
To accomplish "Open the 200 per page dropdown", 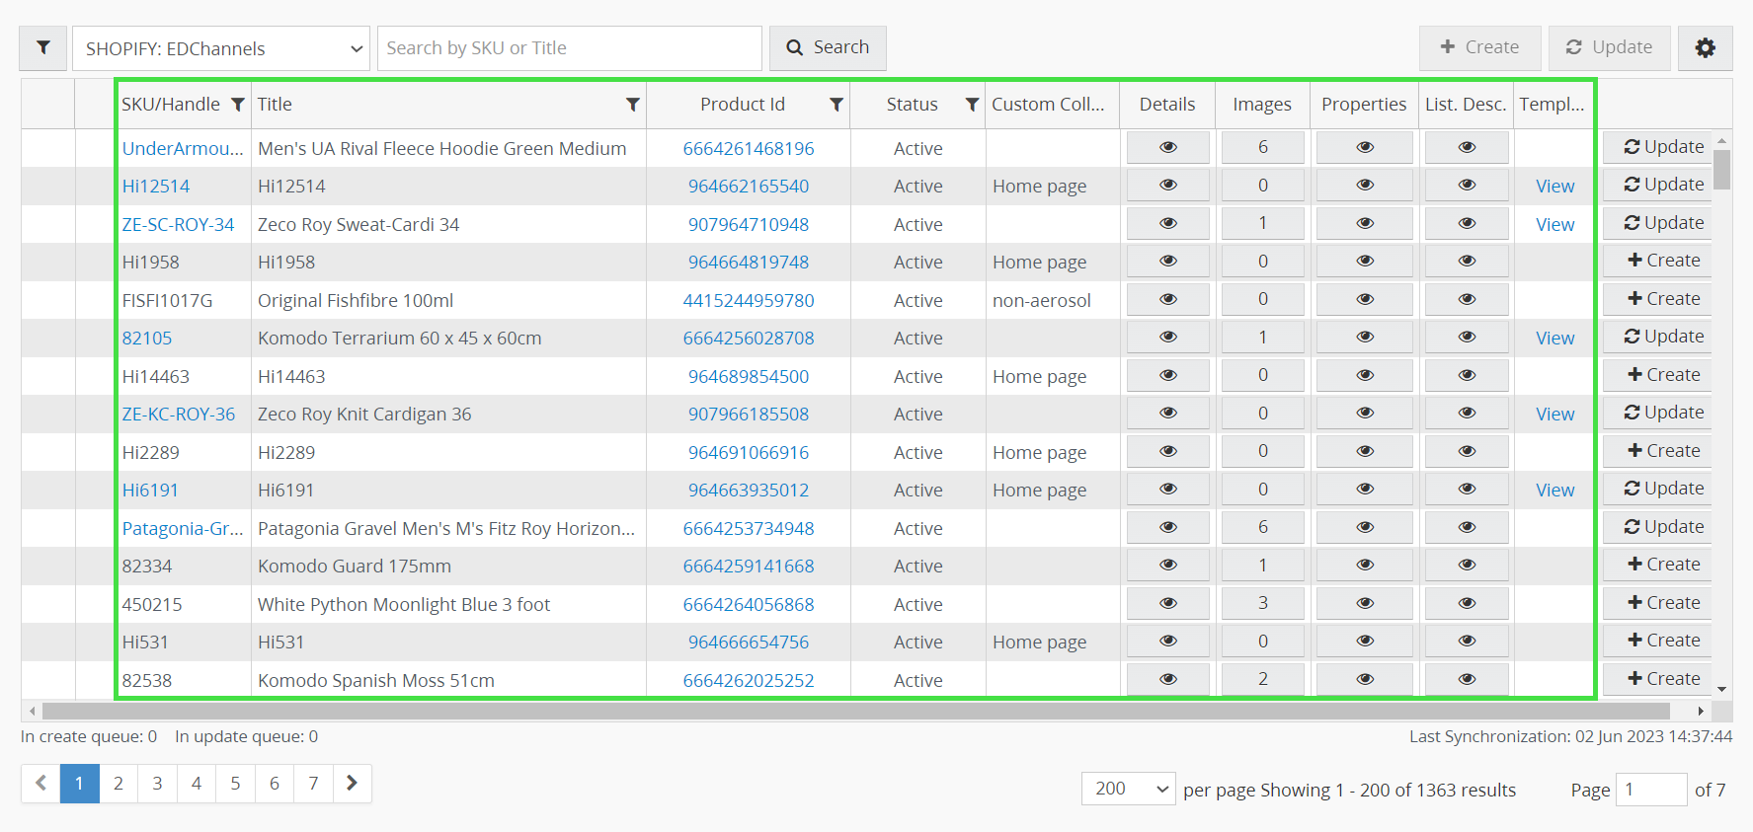I will [1128, 789].
